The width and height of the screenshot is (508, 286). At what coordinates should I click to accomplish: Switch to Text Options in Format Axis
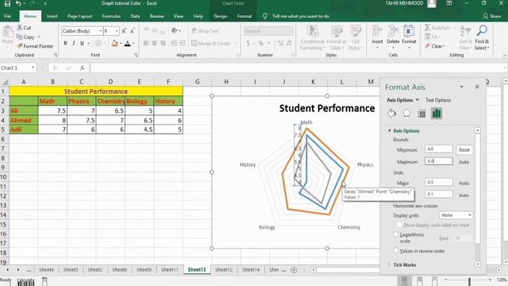pyautogui.click(x=438, y=100)
